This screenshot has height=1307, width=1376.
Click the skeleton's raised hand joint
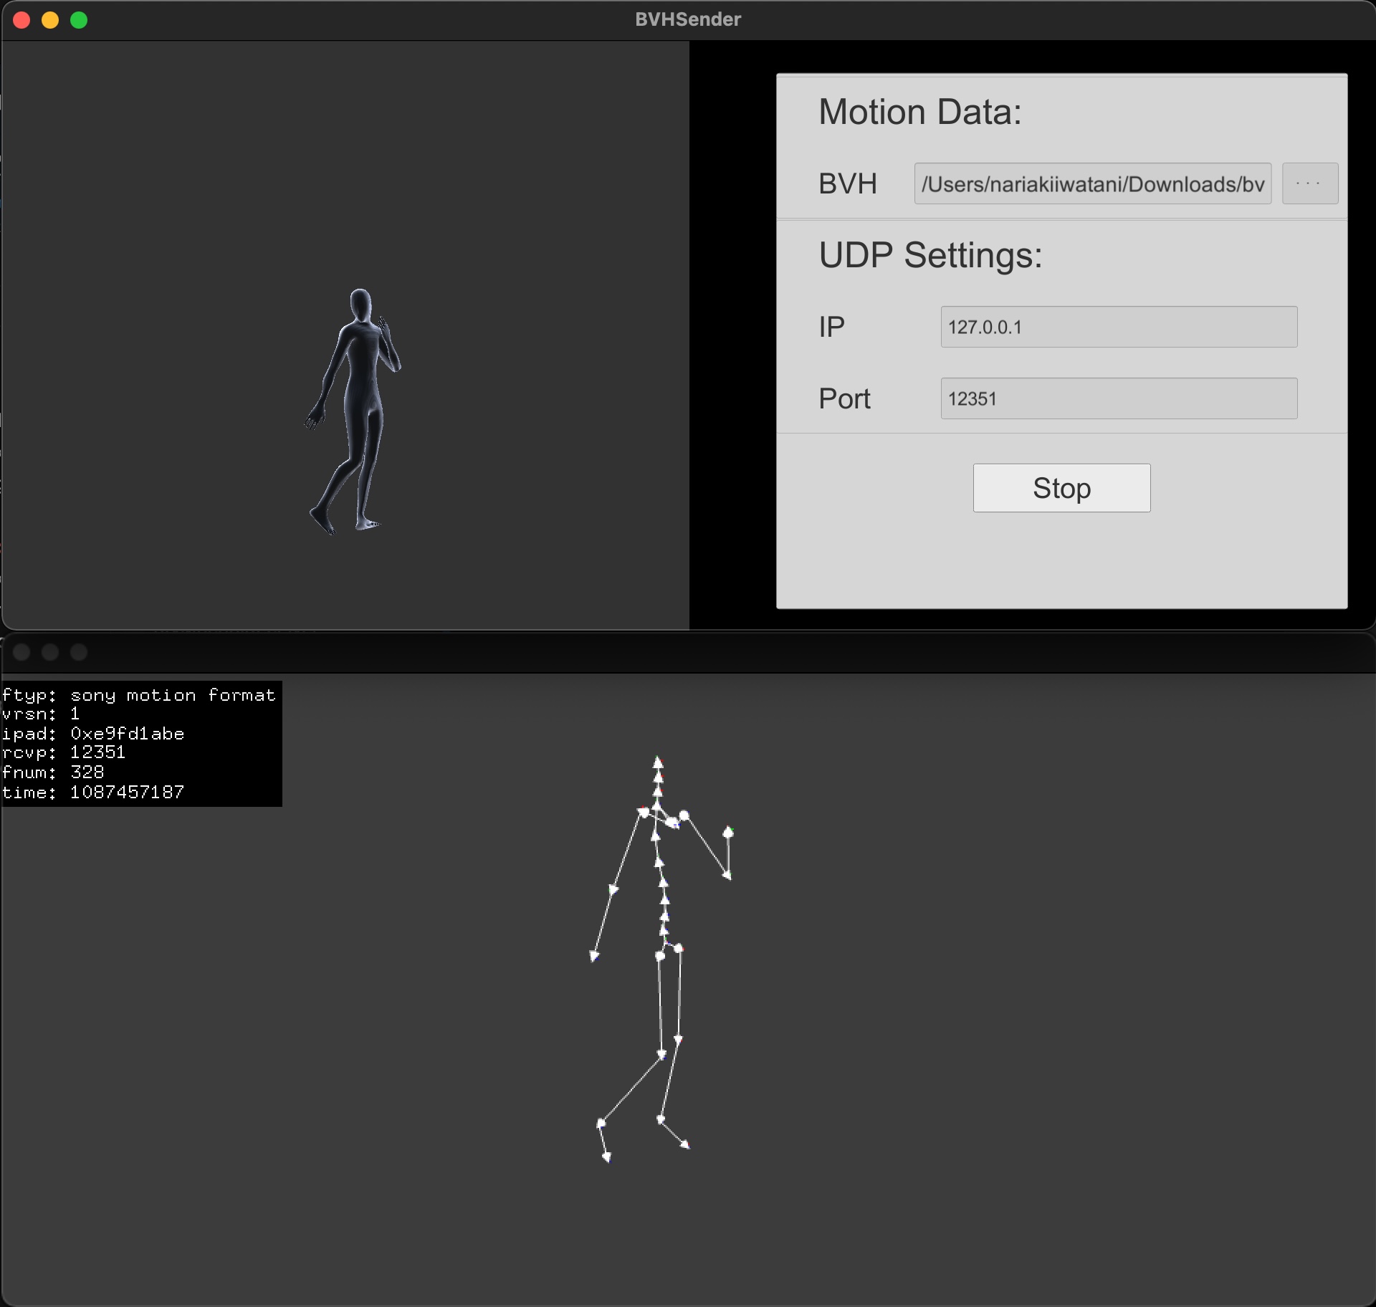click(x=728, y=832)
